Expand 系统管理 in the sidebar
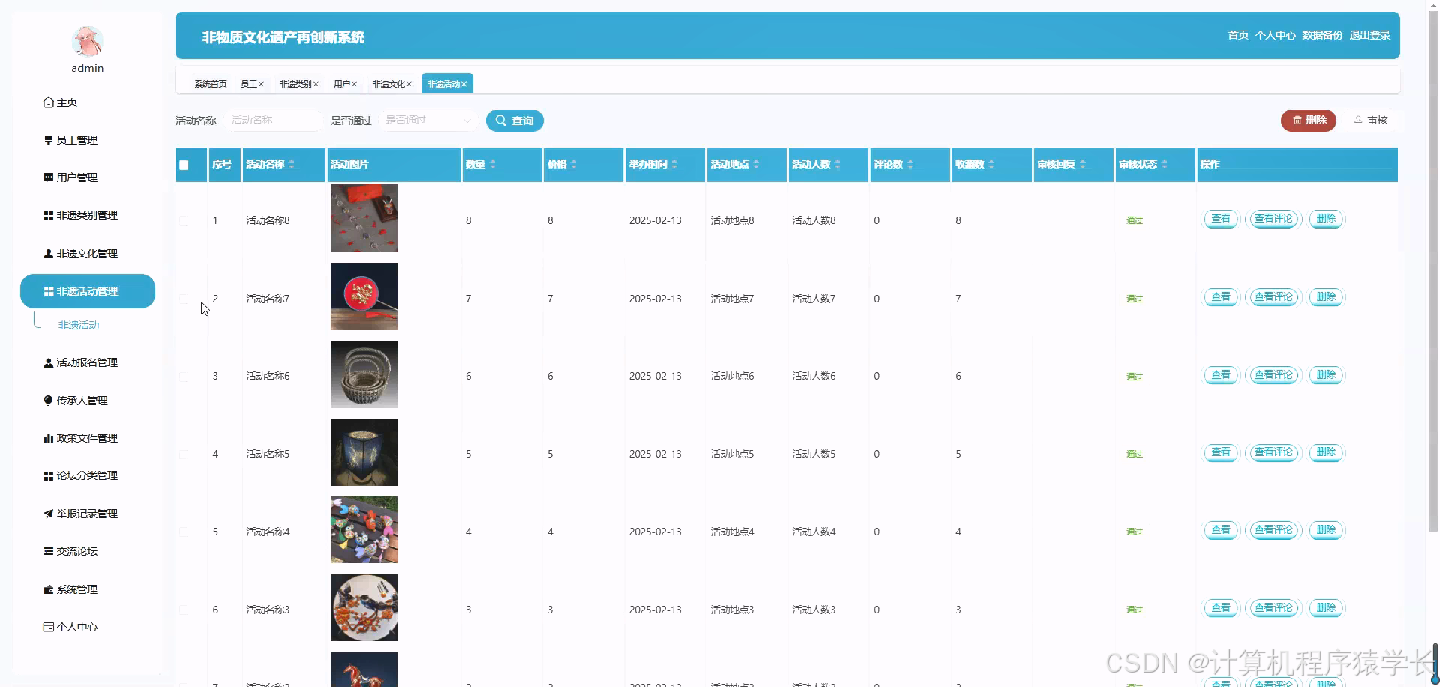The height and width of the screenshot is (687, 1440). pyautogui.click(x=88, y=589)
